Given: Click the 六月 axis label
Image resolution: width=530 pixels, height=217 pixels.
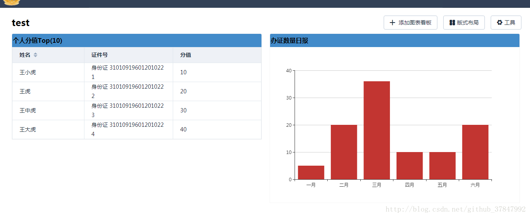Looking at the screenshot, I should tap(475, 185).
